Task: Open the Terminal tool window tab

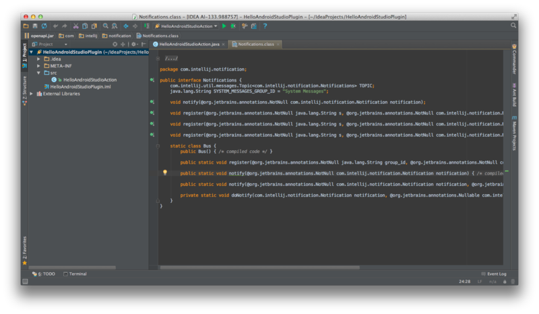Action: tap(75, 274)
